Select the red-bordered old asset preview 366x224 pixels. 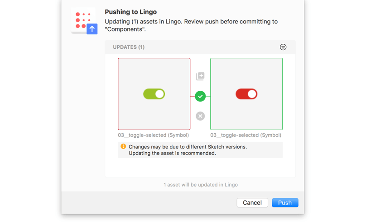point(154,72)
